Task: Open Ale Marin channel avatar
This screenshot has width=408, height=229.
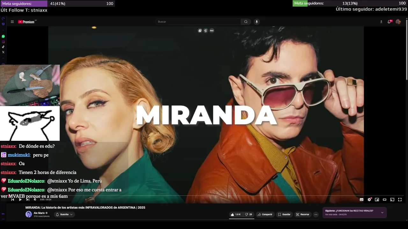Action: [29, 214]
